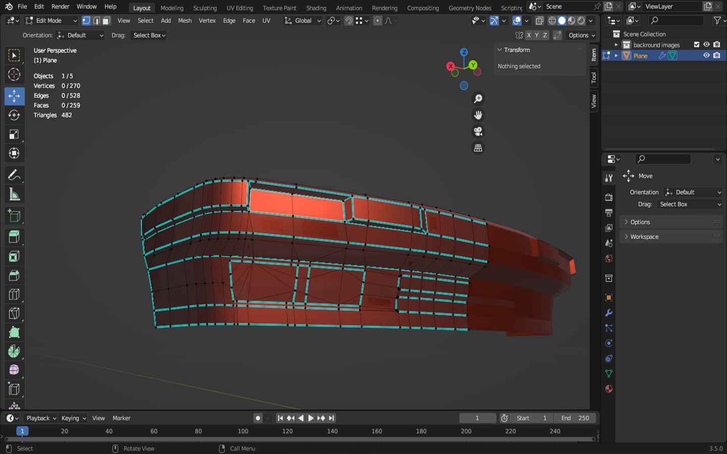
Task: Switch to the Sculpting workspace tab
Action: [x=204, y=8]
